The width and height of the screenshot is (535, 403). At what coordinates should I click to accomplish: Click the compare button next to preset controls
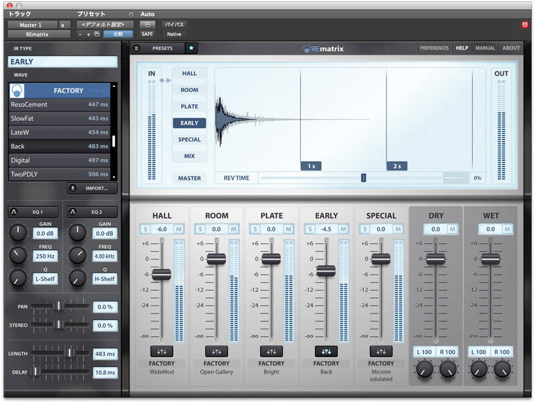[x=118, y=34]
